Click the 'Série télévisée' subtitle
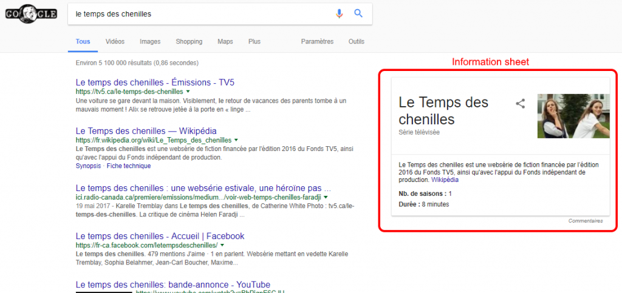The width and height of the screenshot is (622, 293). tap(419, 132)
